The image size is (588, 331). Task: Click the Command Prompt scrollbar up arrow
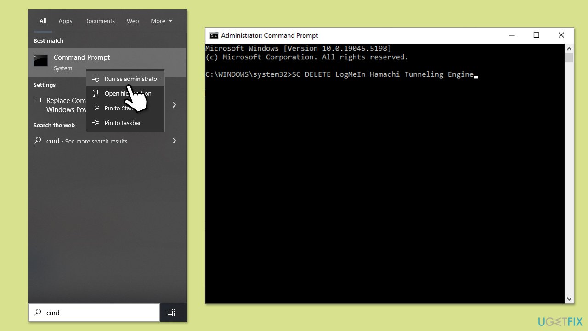pos(569,48)
